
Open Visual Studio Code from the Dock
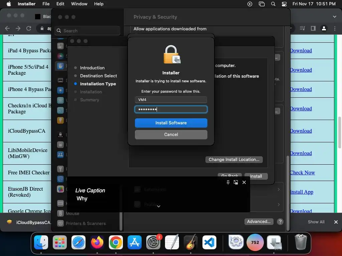pos(209,242)
